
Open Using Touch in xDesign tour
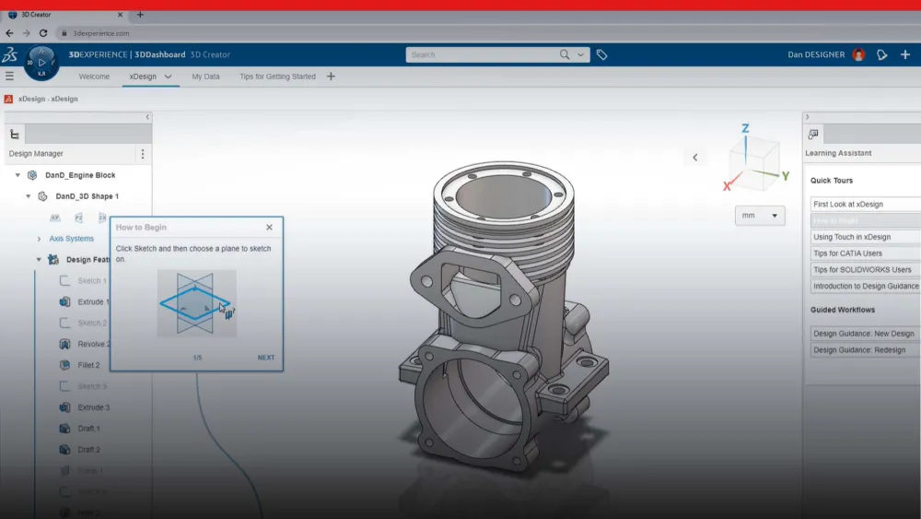coord(866,237)
